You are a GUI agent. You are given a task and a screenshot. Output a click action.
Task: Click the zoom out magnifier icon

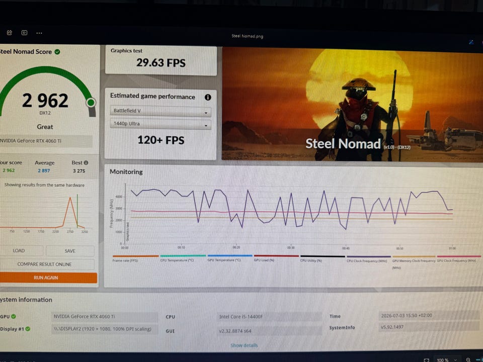tap(468, 360)
